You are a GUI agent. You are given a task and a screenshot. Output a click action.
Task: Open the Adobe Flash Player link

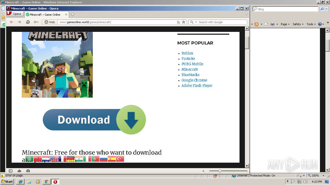click(x=197, y=86)
